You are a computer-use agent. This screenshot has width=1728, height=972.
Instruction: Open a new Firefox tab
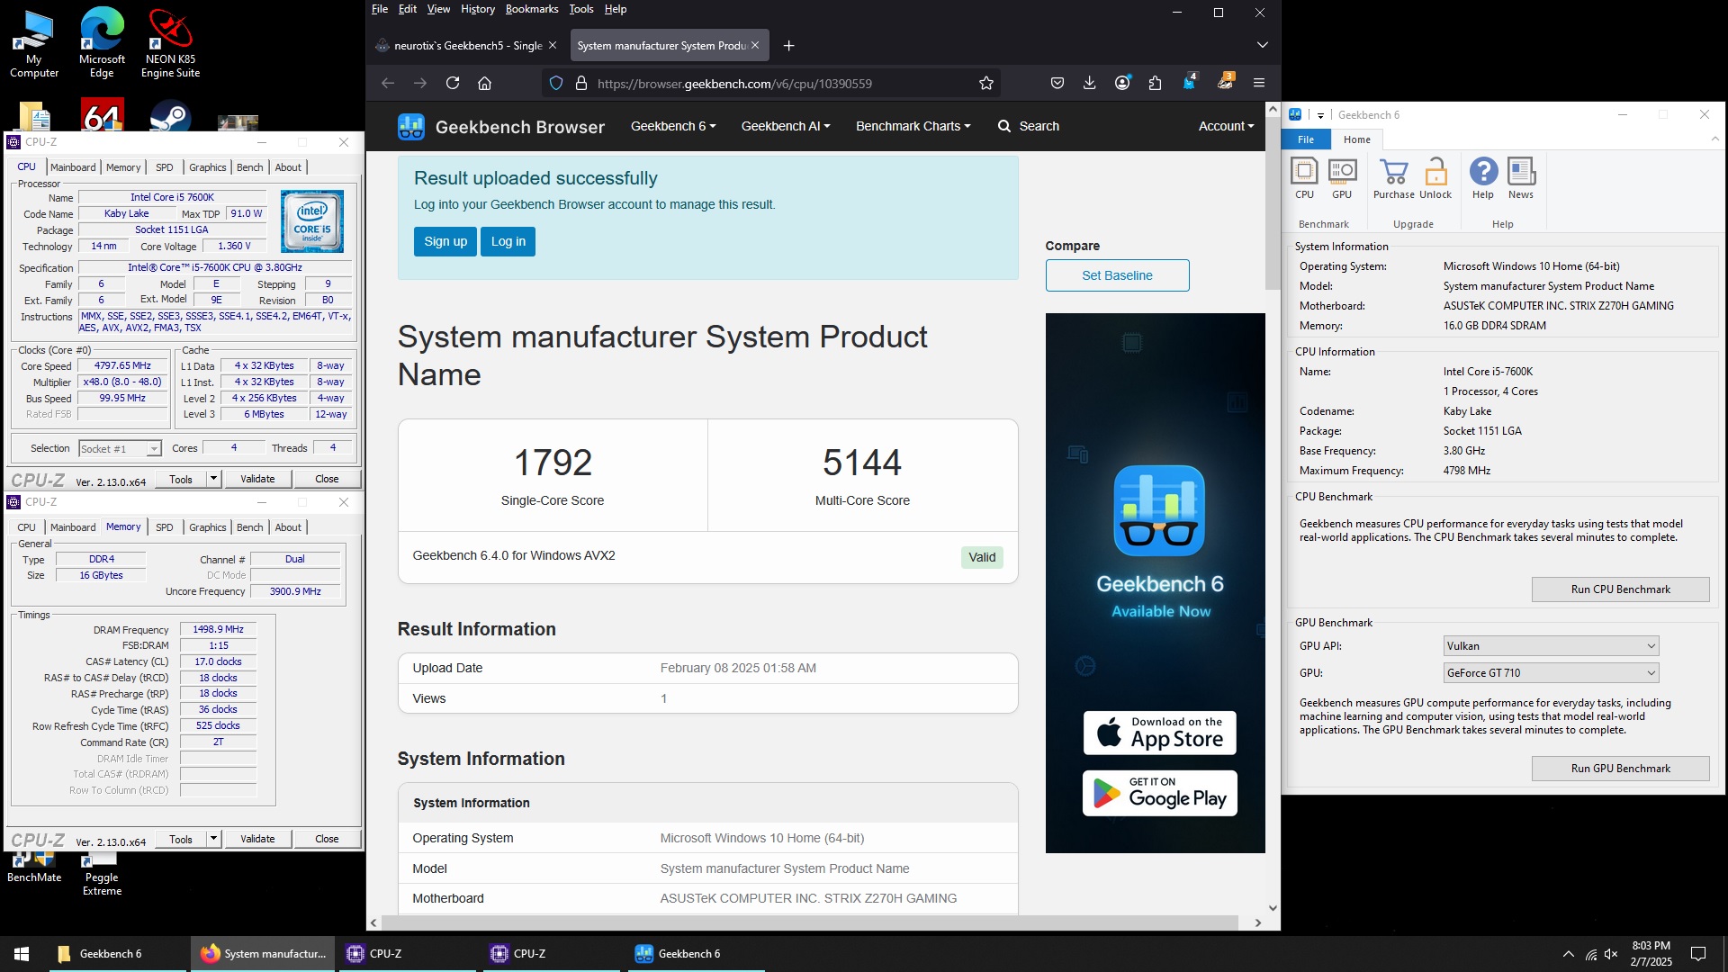coord(788,45)
